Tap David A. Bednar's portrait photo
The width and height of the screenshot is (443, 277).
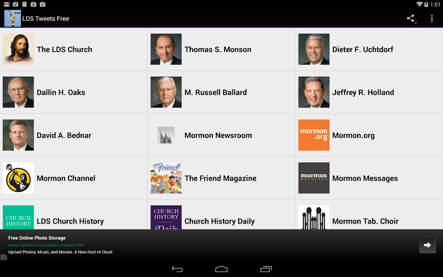(18, 135)
